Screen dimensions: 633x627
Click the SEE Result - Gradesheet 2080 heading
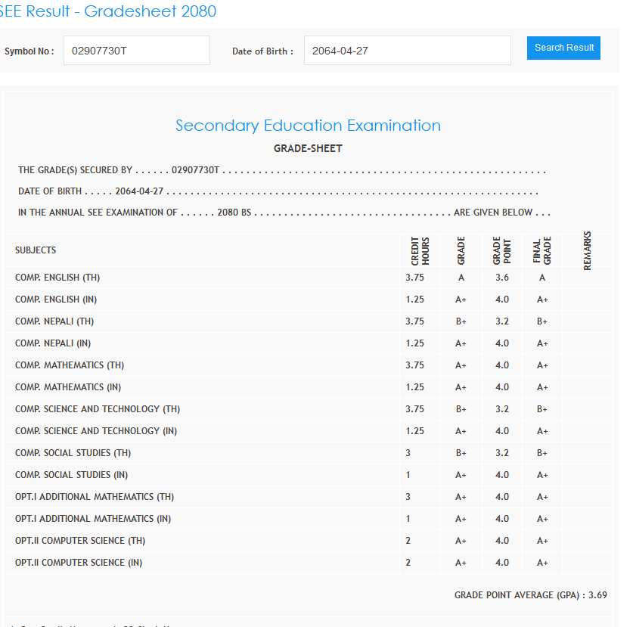point(107,11)
